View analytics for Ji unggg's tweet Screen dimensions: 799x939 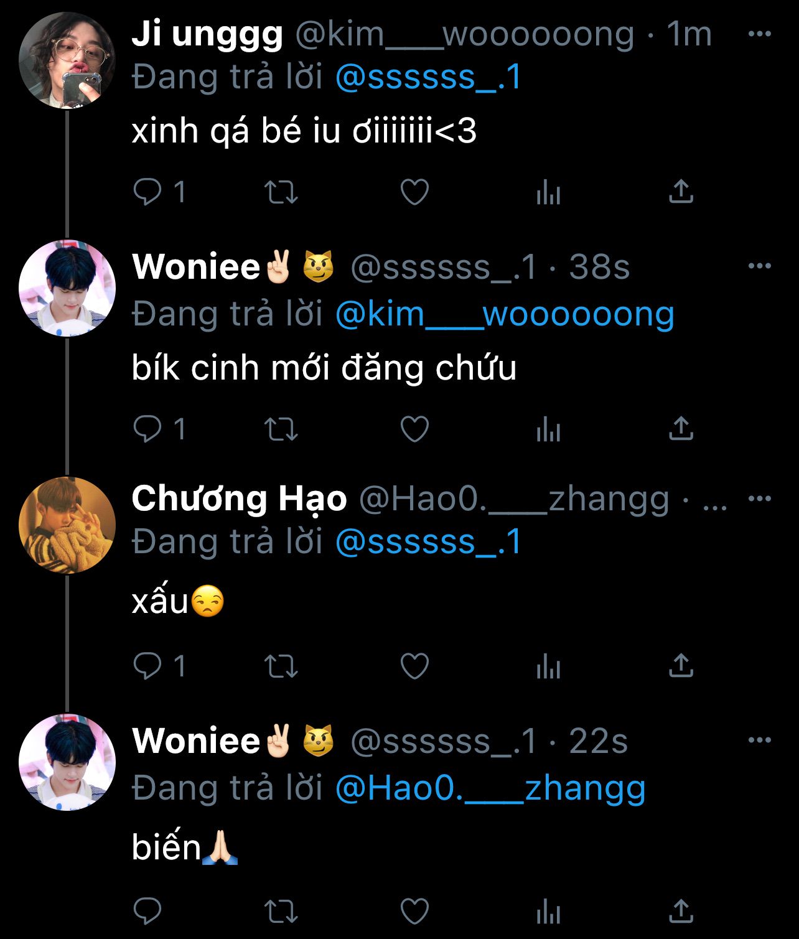(548, 192)
